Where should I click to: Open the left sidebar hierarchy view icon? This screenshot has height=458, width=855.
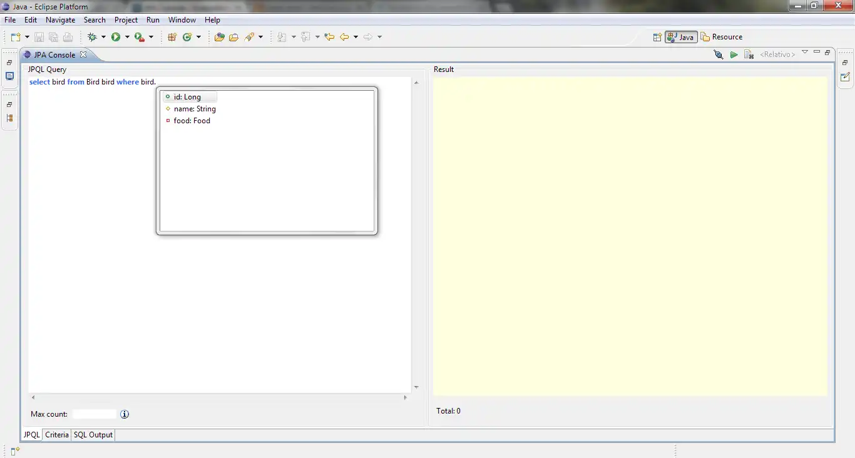tap(9, 118)
